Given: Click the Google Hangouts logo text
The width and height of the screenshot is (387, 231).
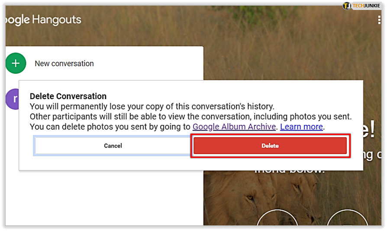Looking at the screenshot, I should click(x=43, y=20).
